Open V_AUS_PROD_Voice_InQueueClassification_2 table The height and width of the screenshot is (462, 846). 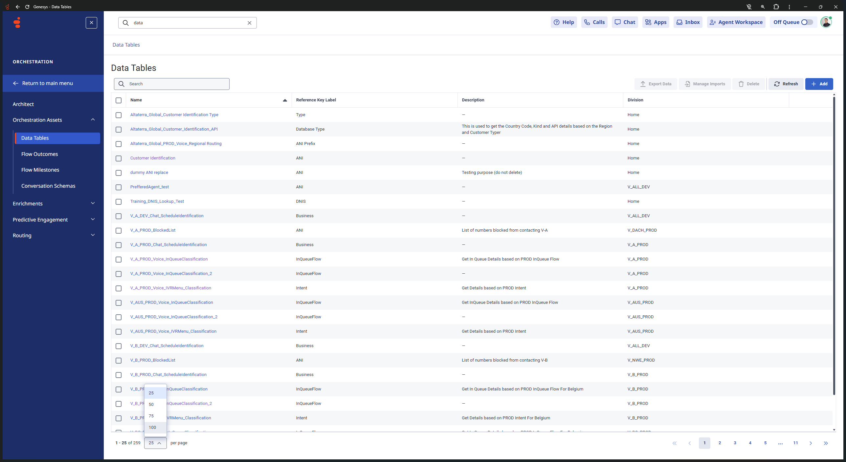coord(174,317)
